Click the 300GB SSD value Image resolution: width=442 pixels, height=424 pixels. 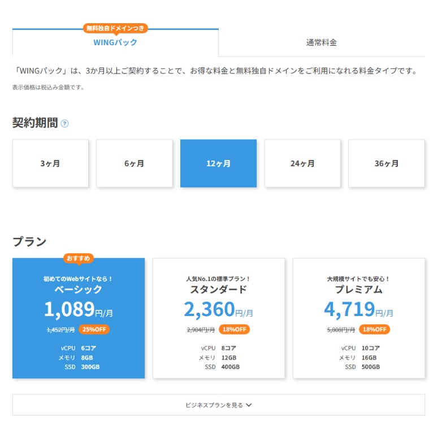coord(90,367)
